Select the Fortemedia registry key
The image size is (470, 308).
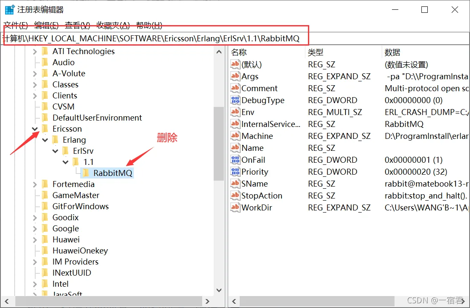(x=73, y=184)
